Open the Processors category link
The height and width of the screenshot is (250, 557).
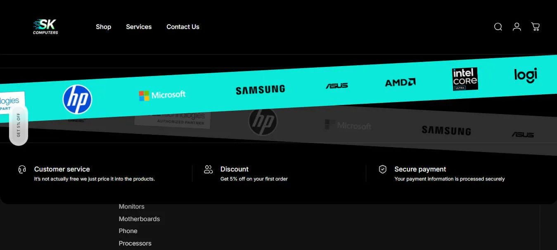(135, 243)
